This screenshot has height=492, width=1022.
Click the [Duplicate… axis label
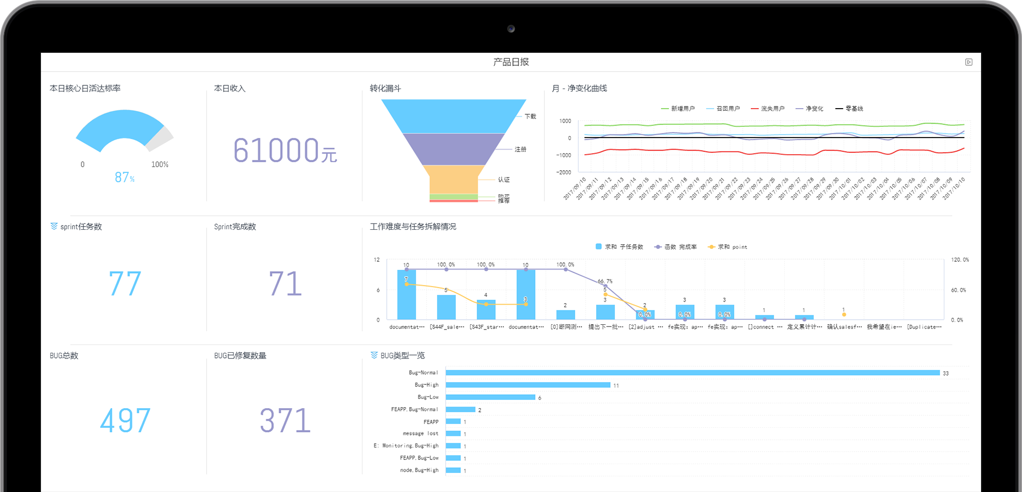[924, 327]
